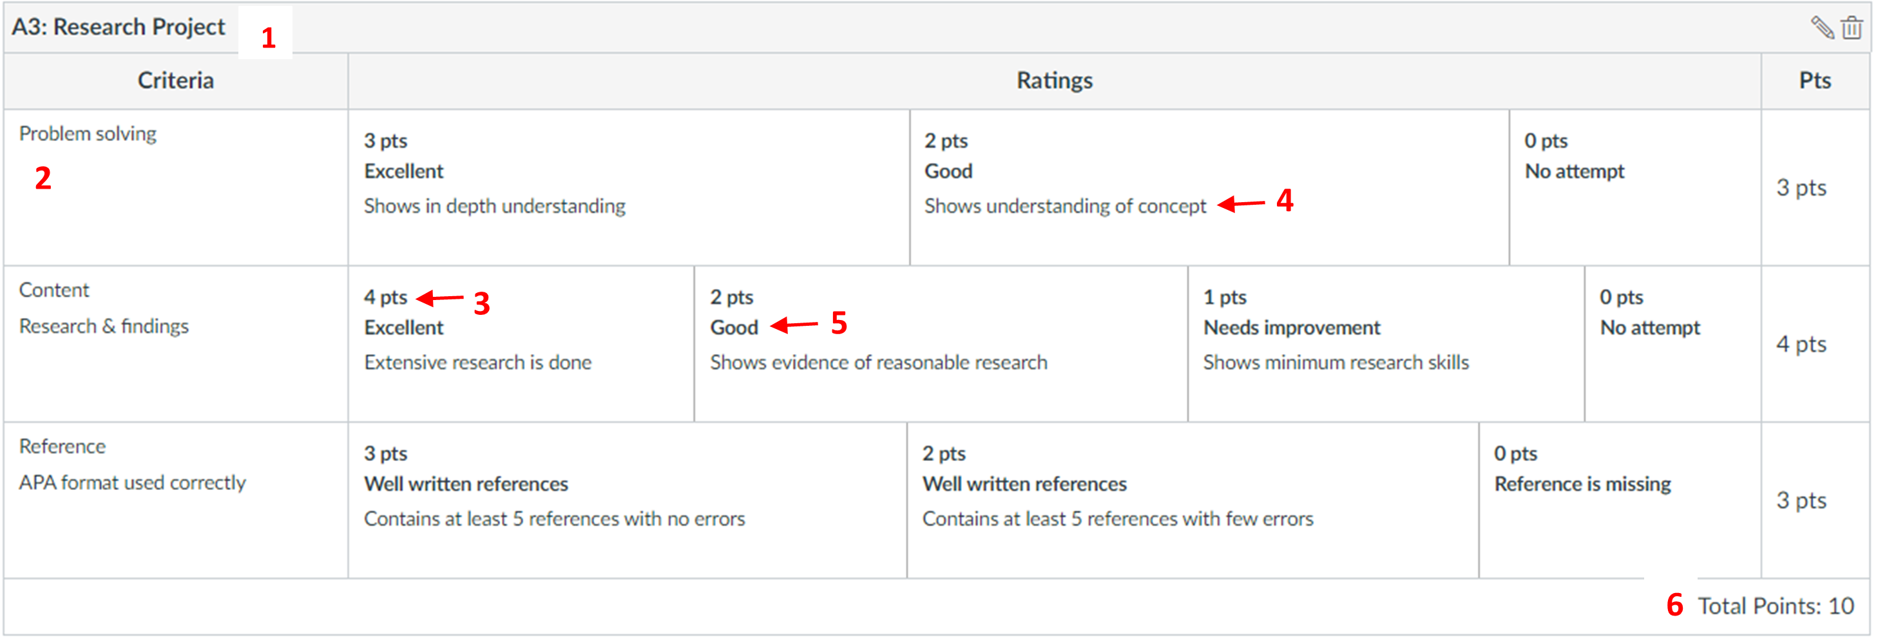Select 3 pts Excellent rating for Problem solving
Image resolution: width=1878 pixels, height=640 pixels.
[628, 187]
